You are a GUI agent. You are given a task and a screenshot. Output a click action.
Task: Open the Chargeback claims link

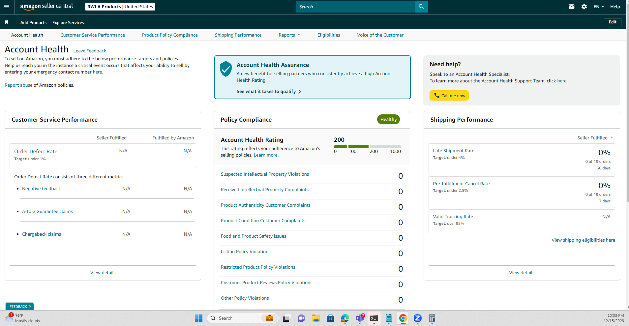click(42, 234)
